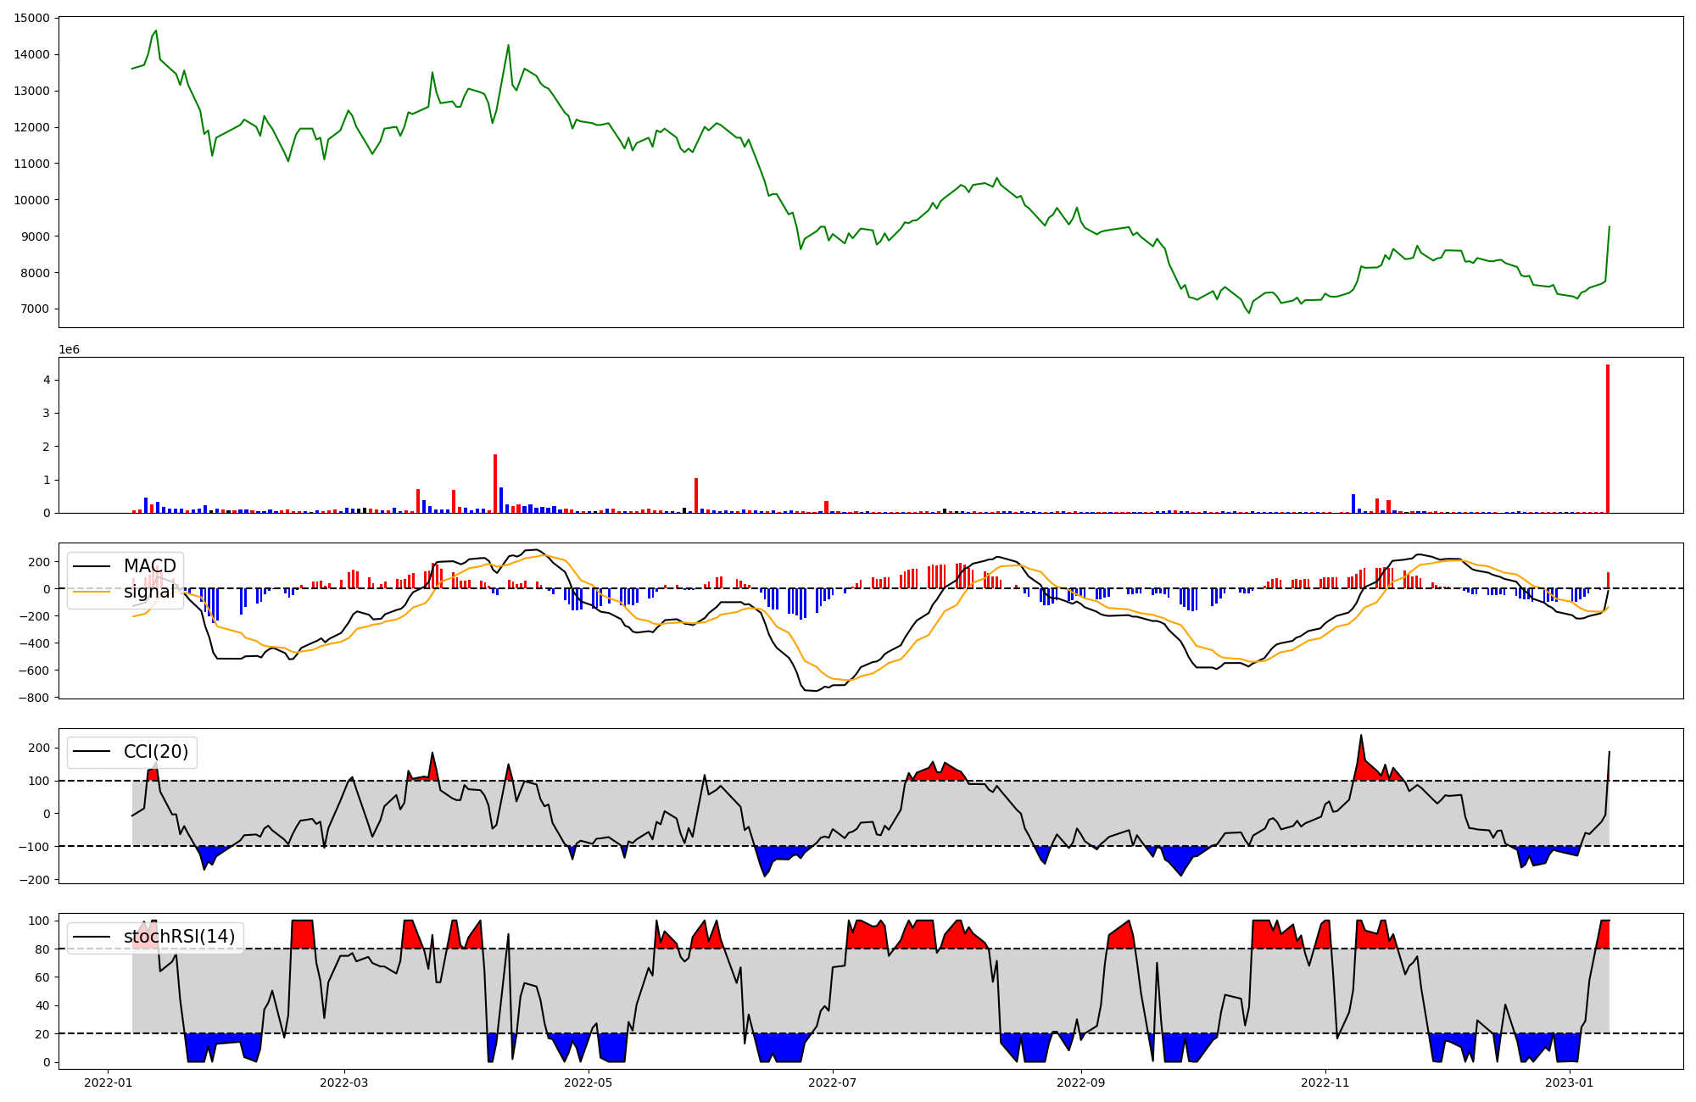This screenshot has height=1102, width=1696.
Task: Click the 2022-01 x-axis date label
Action: (108, 1083)
